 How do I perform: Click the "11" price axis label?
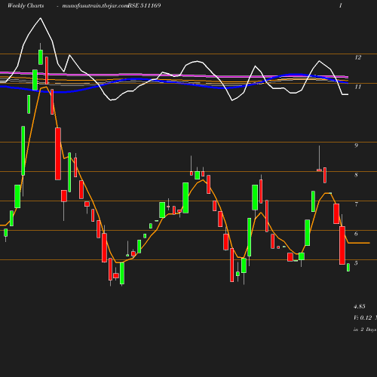(x=358, y=87)
